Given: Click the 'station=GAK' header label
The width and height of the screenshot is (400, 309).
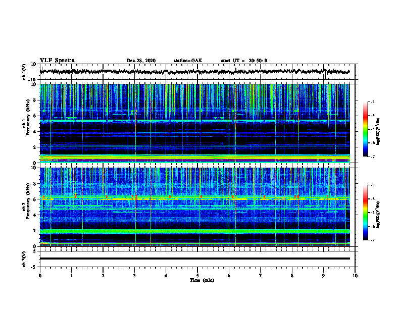Looking at the screenshot, I should click(x=188, y=61).
